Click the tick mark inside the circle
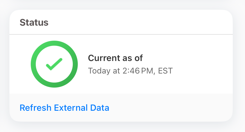 (x=54, y=64)
